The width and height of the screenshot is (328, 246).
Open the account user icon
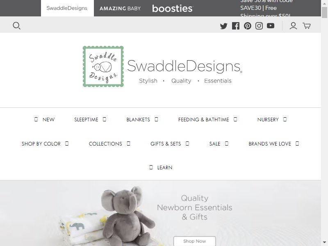tap(293, 26)
